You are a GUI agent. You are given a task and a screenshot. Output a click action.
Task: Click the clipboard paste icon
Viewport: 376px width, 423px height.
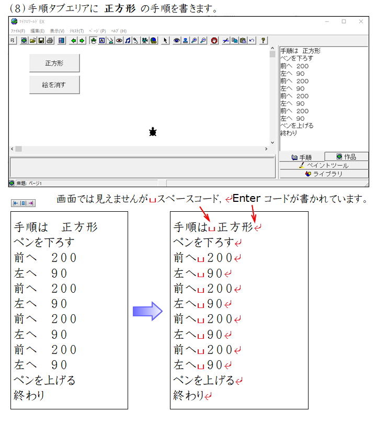243,40
